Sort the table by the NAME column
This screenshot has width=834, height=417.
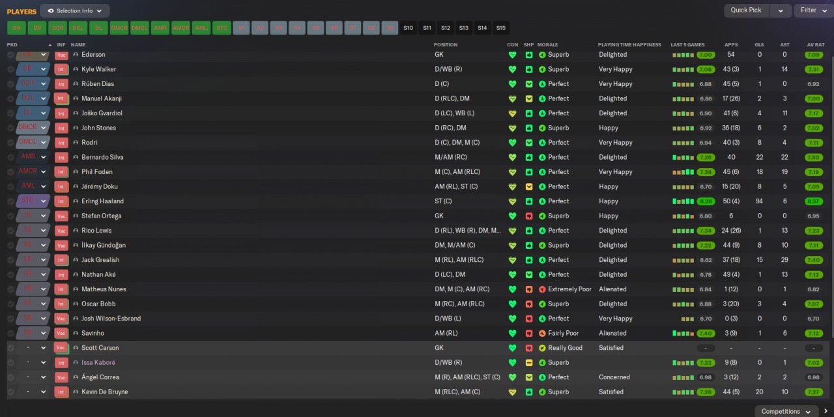[x=78, y=45]
